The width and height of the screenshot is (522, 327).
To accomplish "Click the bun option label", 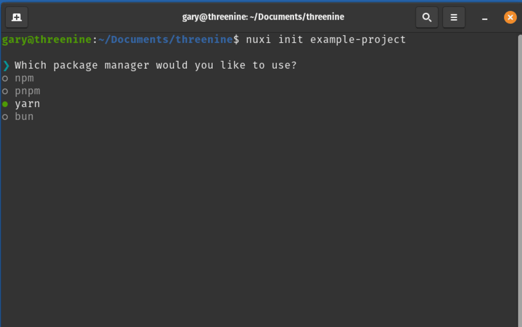I will [24, 117].
